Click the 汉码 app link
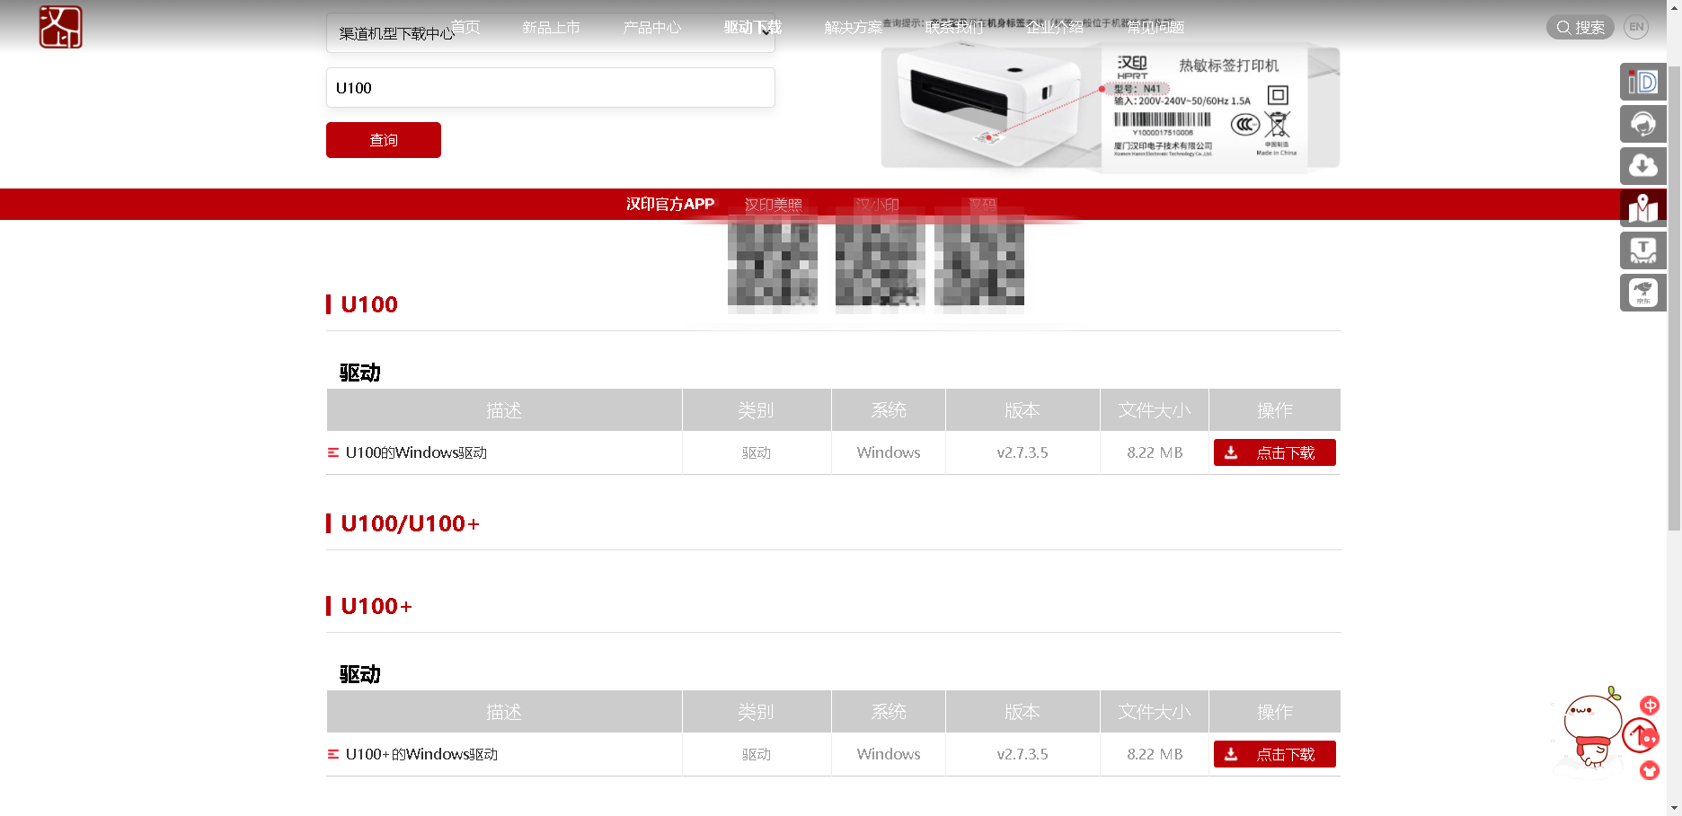 983,205
